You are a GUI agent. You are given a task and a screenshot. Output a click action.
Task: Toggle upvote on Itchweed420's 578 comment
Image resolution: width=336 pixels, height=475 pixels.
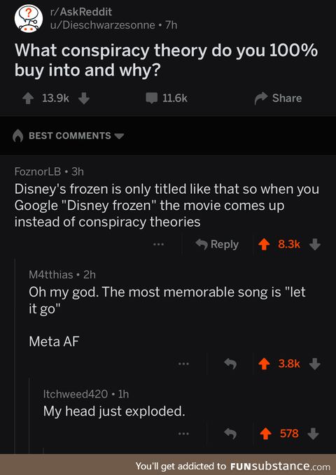265,434
